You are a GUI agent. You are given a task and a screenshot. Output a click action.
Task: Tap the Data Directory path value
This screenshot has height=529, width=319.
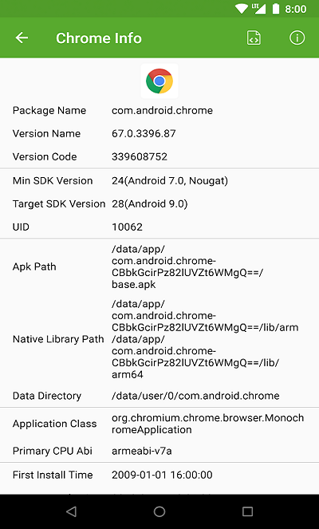pos(195,396)
